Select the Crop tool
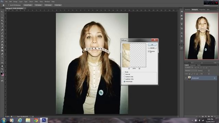Viewport: 219px width, 123px height. point(2,24)
